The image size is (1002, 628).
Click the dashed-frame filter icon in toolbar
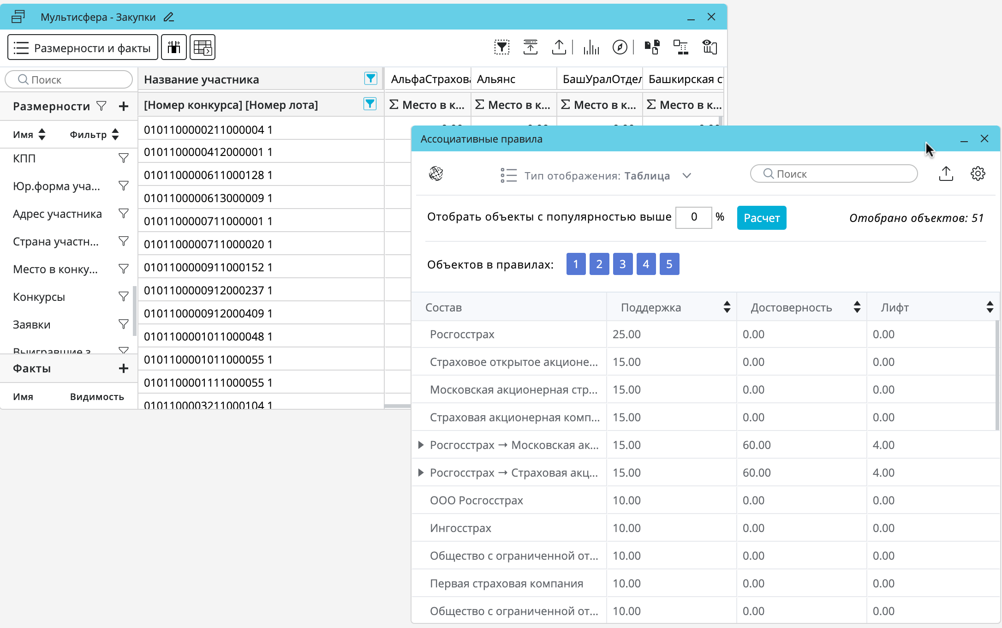click(x=501, y=47)
